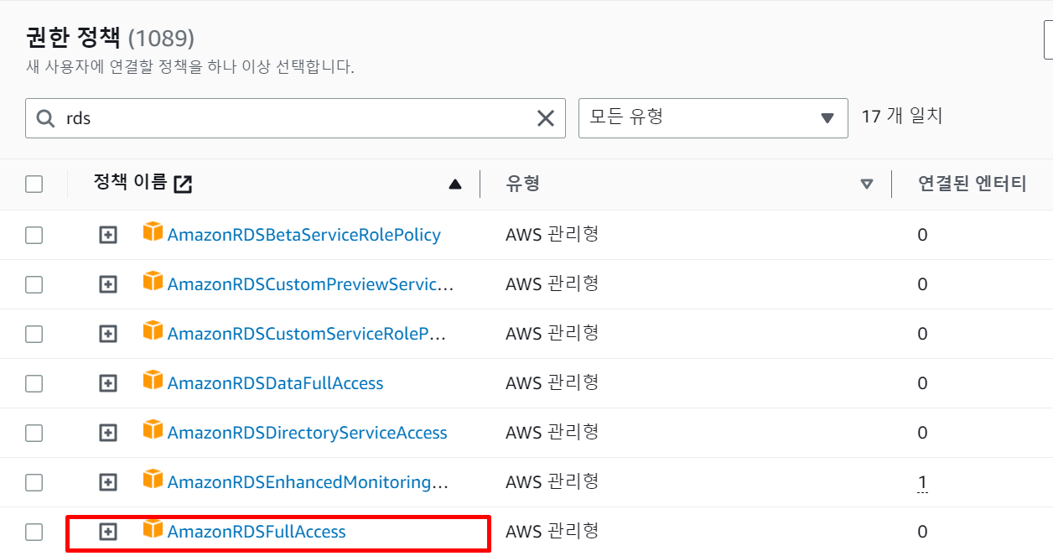Expand AmazonRDSDirectoryServiceAccess policy details
The height and width of the screenshot is (556, 1053).
tap(108, 434)
